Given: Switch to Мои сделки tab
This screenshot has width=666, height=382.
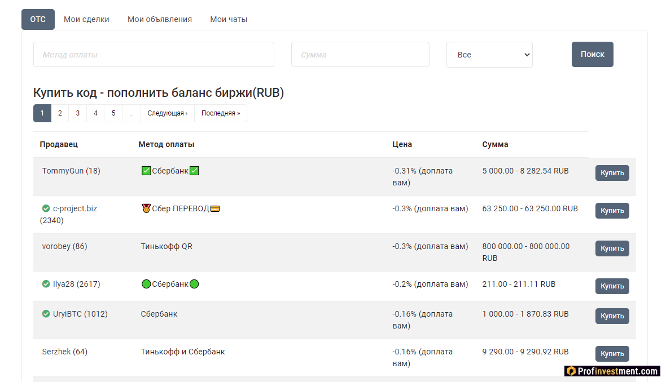Looking at the screenshot, I should tap(86, 19).
